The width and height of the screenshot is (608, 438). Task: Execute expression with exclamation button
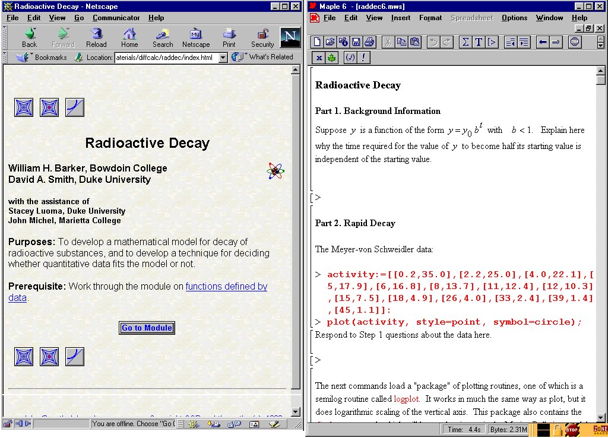tap(363, 58)
